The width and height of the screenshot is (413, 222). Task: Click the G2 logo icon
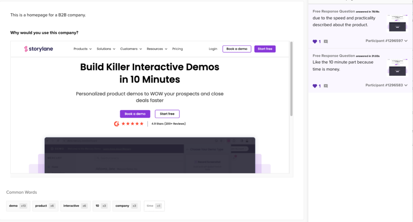click(x=117, y=124)
